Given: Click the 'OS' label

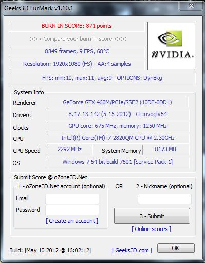Looking at the screenshot, I should (x=16, y=163).
